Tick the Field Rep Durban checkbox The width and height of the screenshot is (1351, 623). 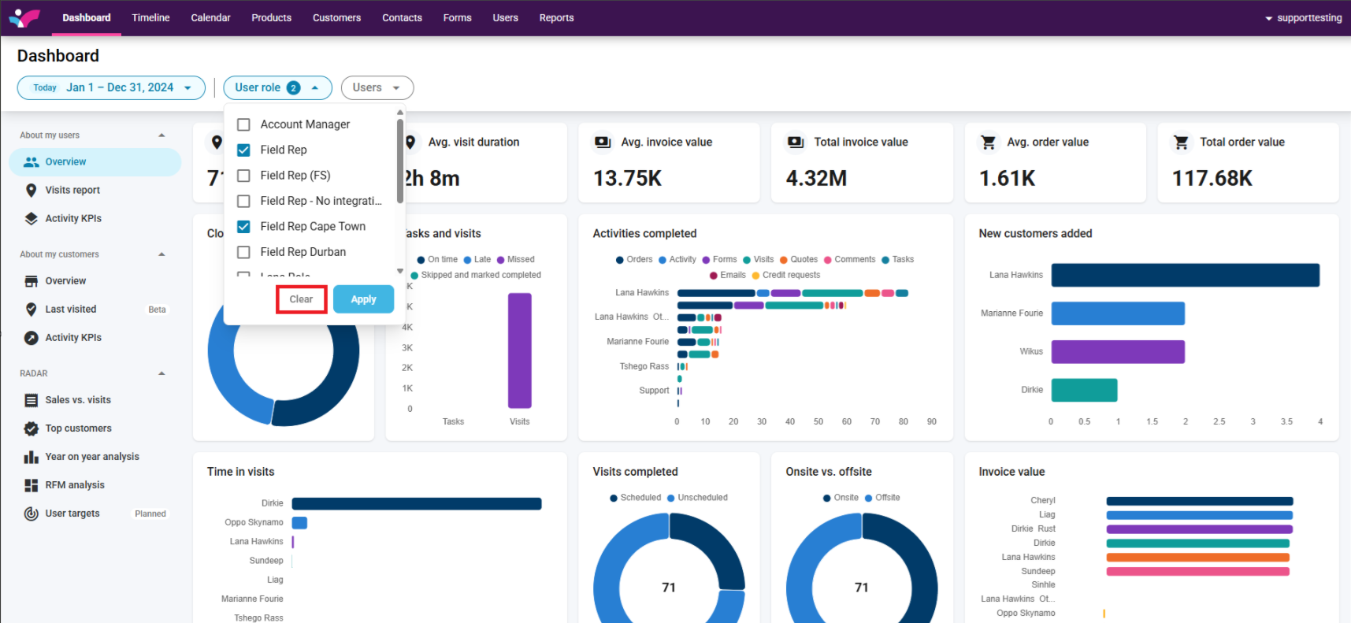pos(244,252)
